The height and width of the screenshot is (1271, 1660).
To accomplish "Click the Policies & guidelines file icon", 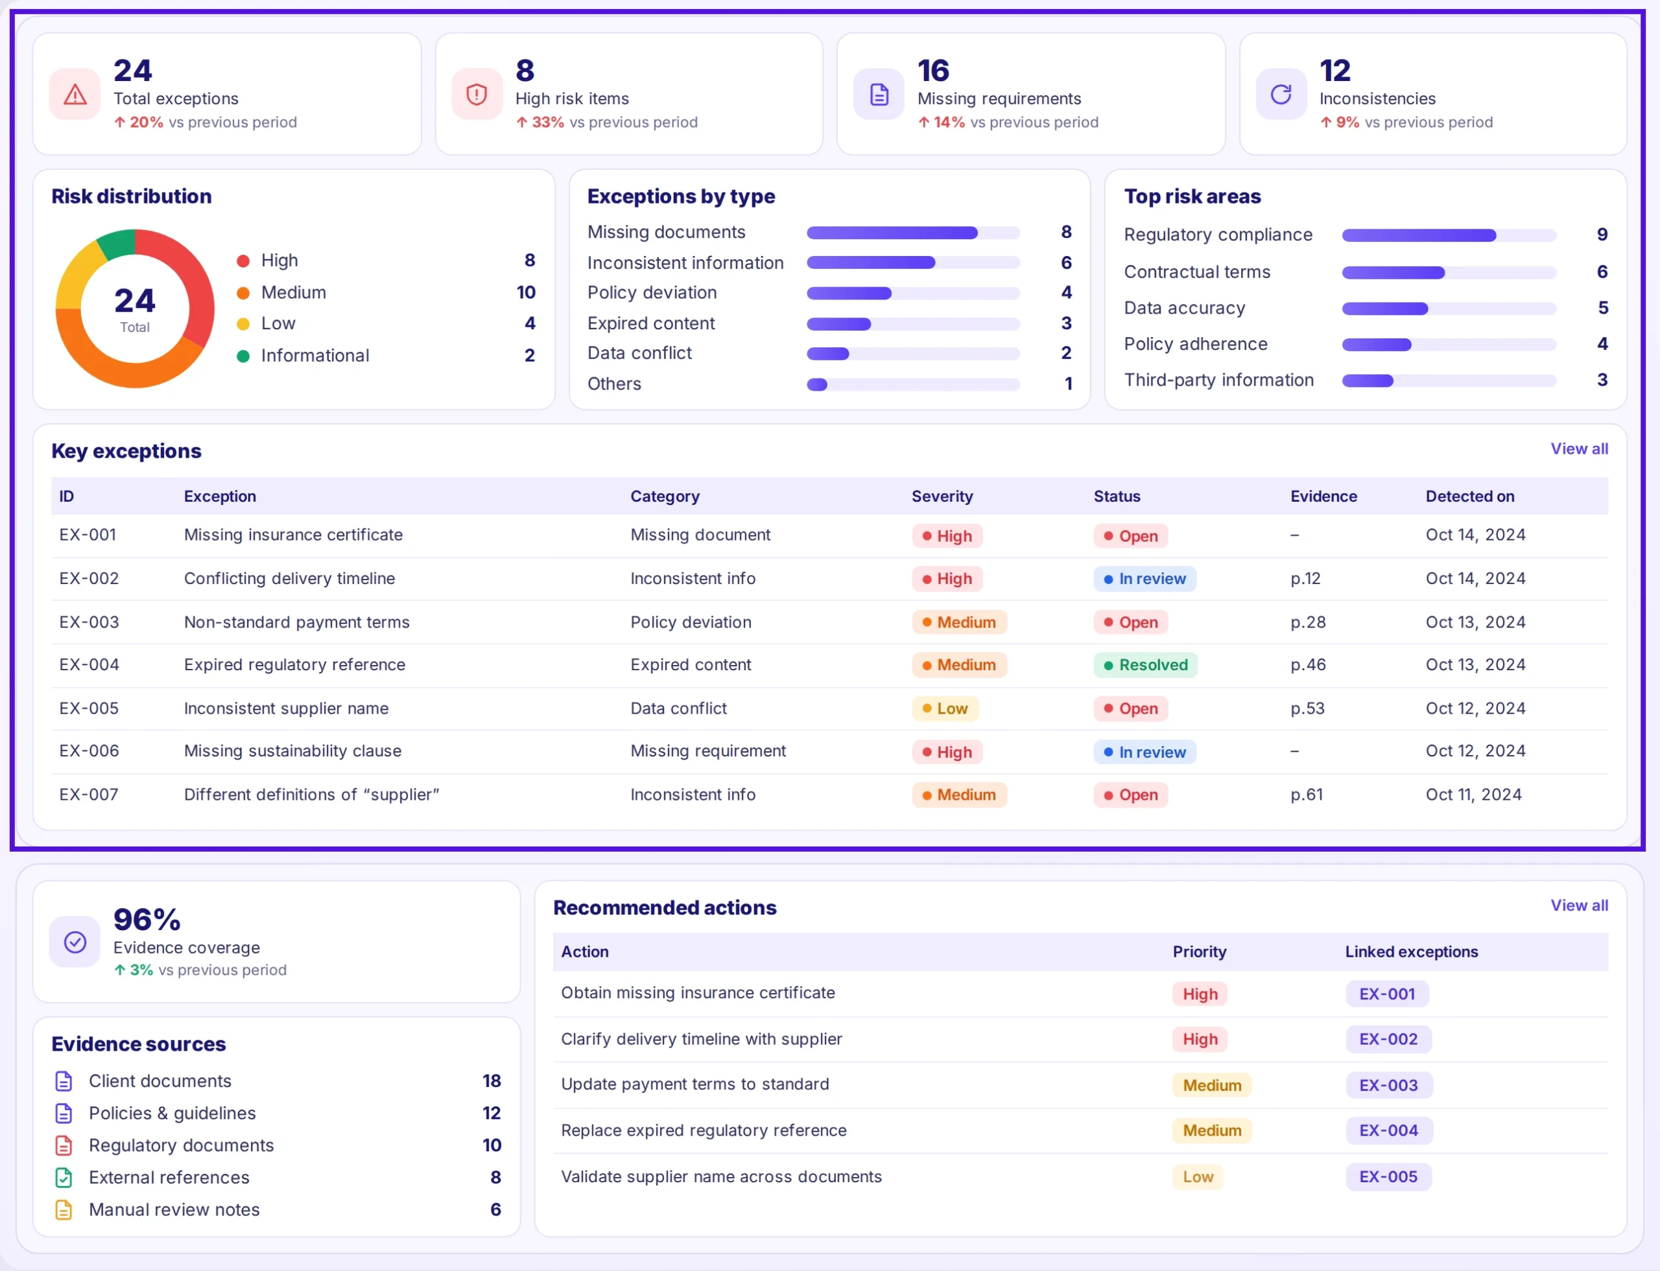I will [64, 1114].
